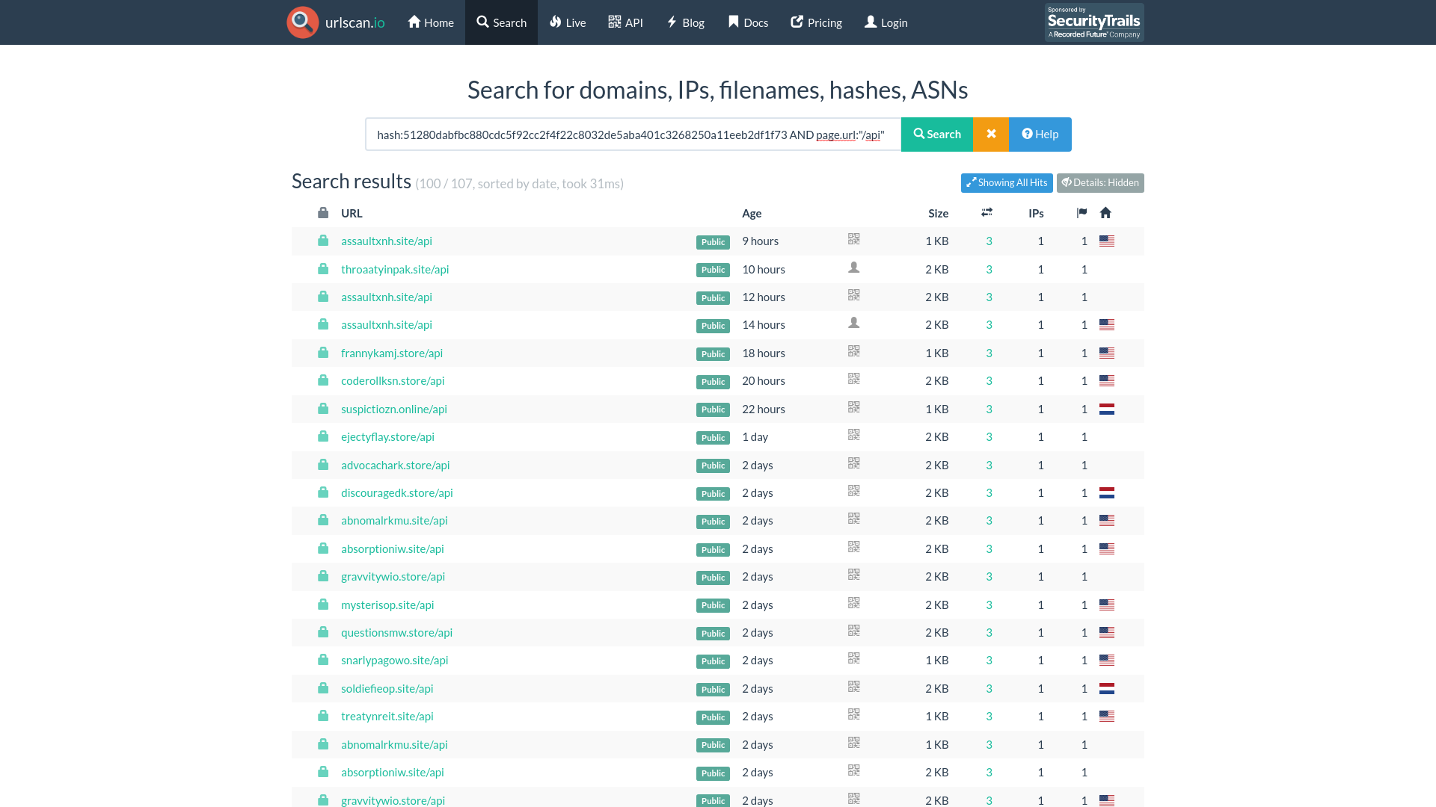Click the Live broadcast icon
Image resolution: width=1436 pixels, height=807 pixels.
555,22
